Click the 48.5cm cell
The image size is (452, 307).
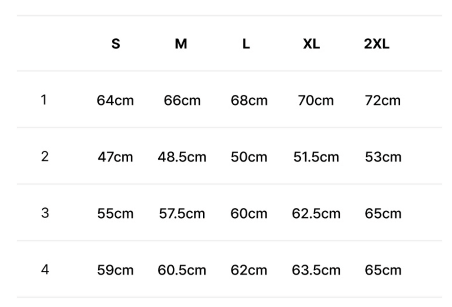point(182,157)
